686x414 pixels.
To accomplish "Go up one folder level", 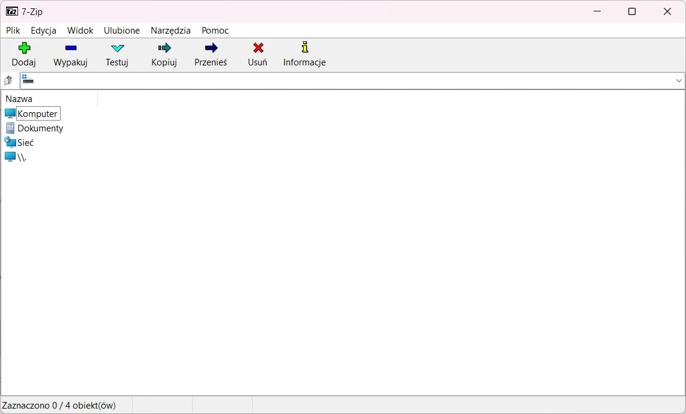I will coord(8,80).
